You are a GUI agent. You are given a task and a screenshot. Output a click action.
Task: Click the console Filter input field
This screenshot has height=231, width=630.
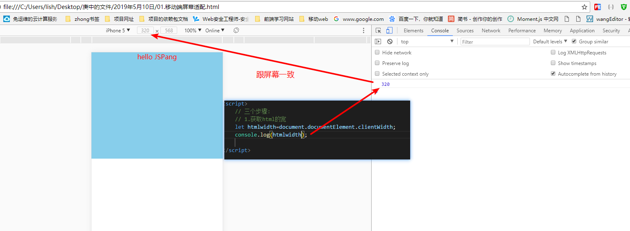(495, 42)
